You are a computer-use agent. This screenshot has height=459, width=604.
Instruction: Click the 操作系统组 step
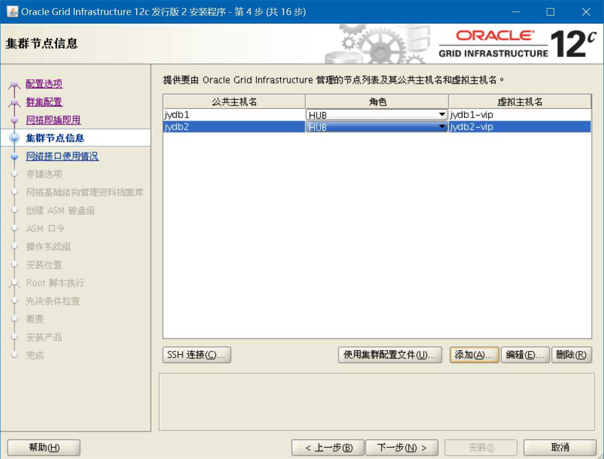[x=48, y=247]
